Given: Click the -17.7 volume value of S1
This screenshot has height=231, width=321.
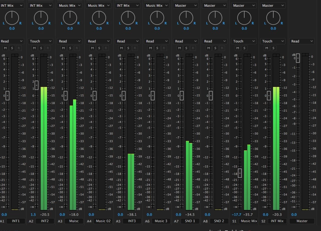Looking at the screenshot, I should click(x=236, y=215).
